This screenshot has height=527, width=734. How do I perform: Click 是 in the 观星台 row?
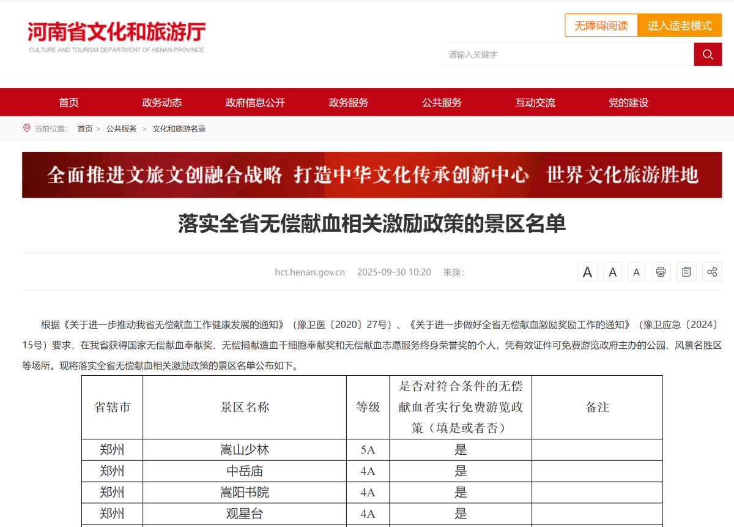[461, 514]
